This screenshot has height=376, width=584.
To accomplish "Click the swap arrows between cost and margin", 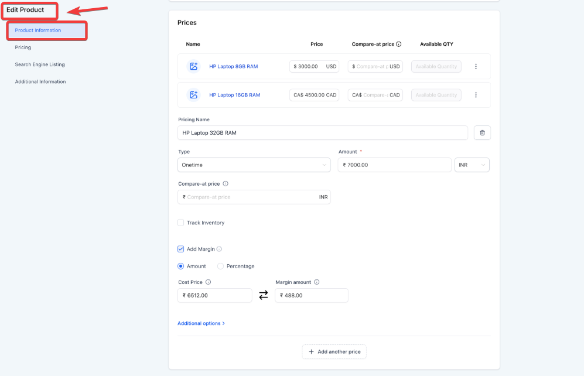I will pyautogui.click(x=264, y=296).
